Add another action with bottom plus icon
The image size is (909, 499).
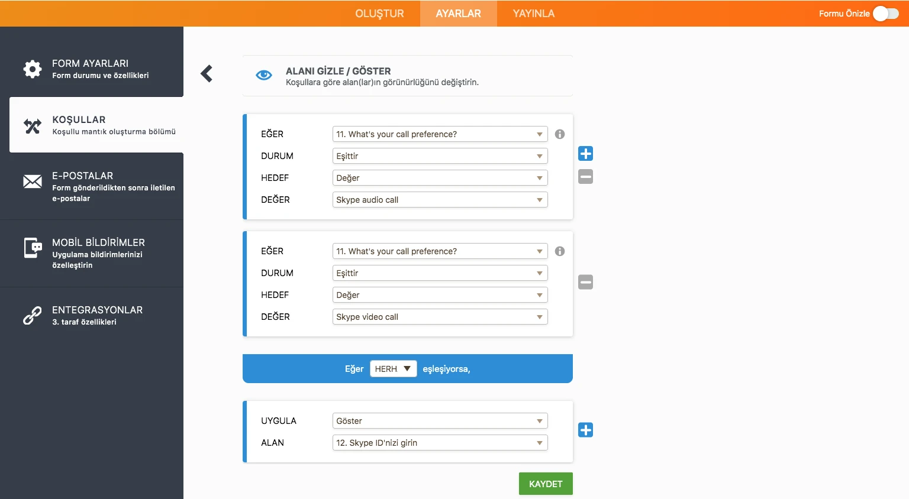[585, 430]
